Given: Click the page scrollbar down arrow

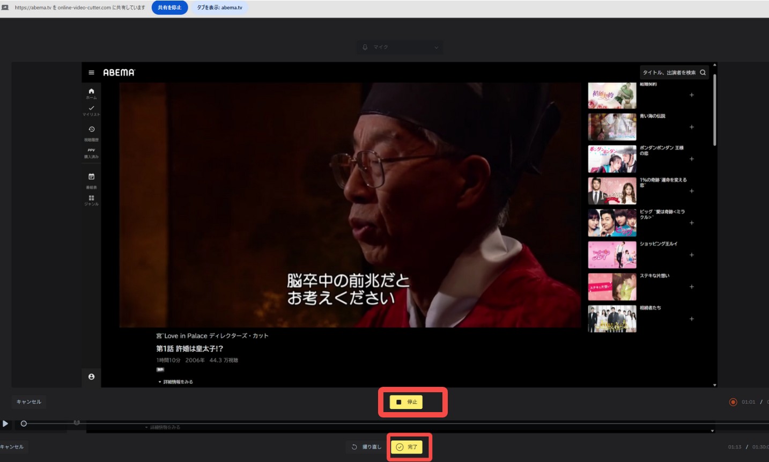Looking at the screenshot, I should tap(715, 385).
